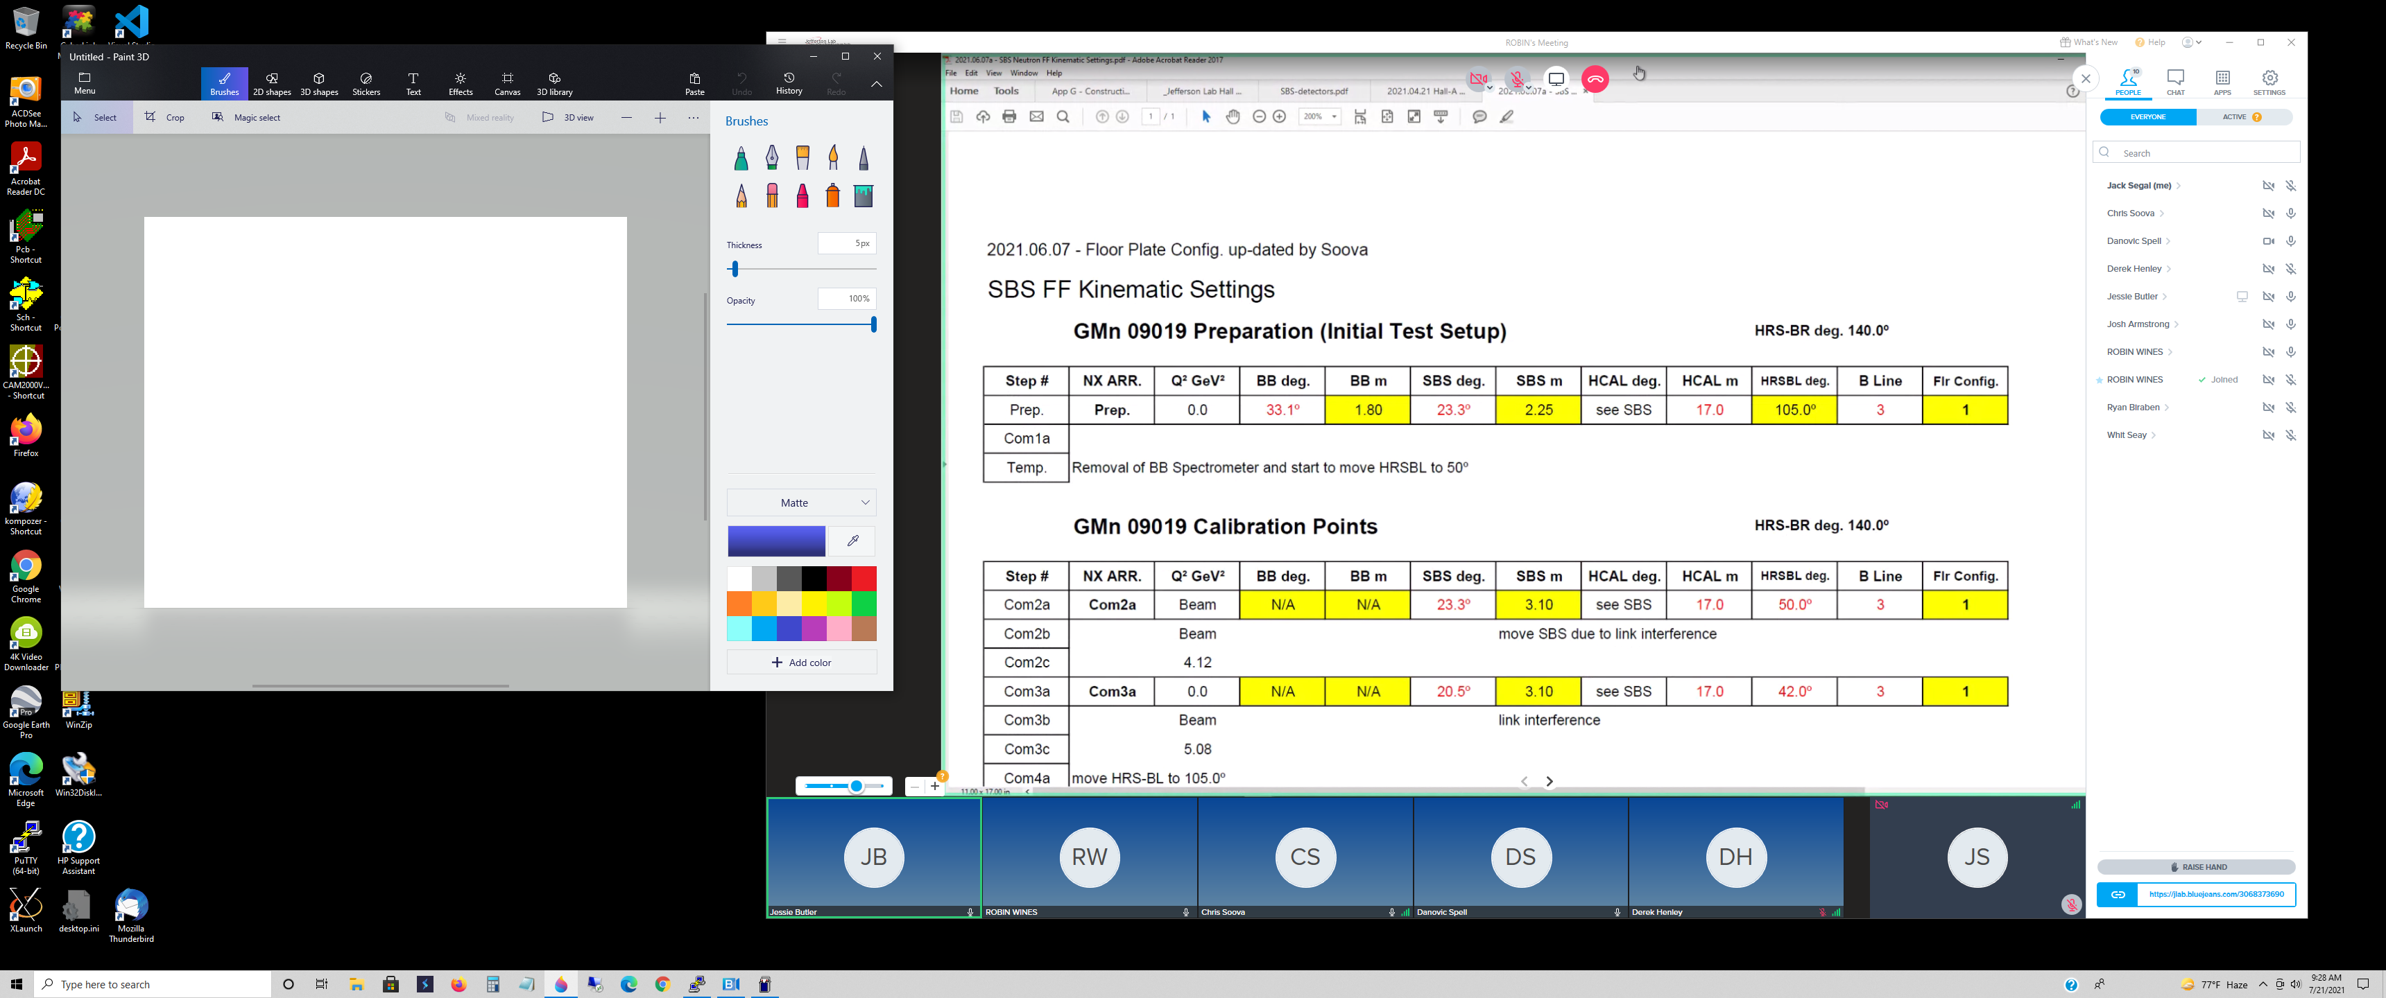Open the account dropdown in BlueJeans title bar
Image resolution: width=2386 pixels, height=998 pixels.
point(2192,42)
